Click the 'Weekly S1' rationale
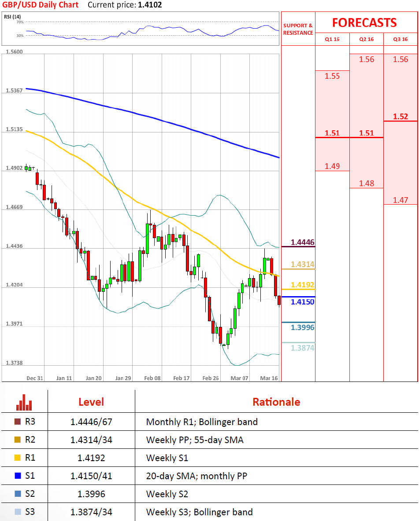 point(167,458)
